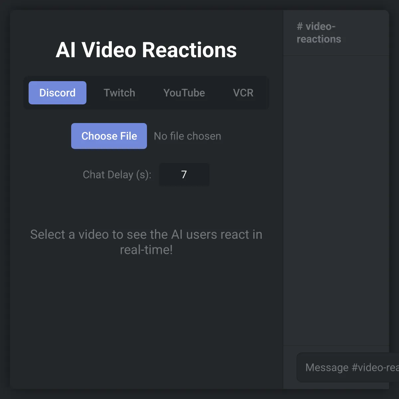The width and height of the screenshot is (399, 399).
Task: Click the 'real-time!' line of placeholder text
Action: coord(146,250)
